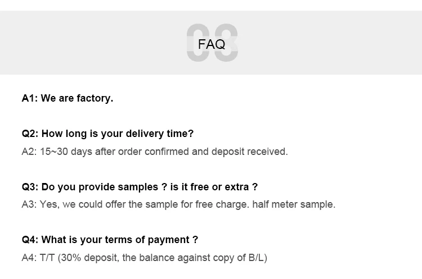Click the "Q3:" label
The height and width of the screenshot is (279, 422).
pos(30,187)
